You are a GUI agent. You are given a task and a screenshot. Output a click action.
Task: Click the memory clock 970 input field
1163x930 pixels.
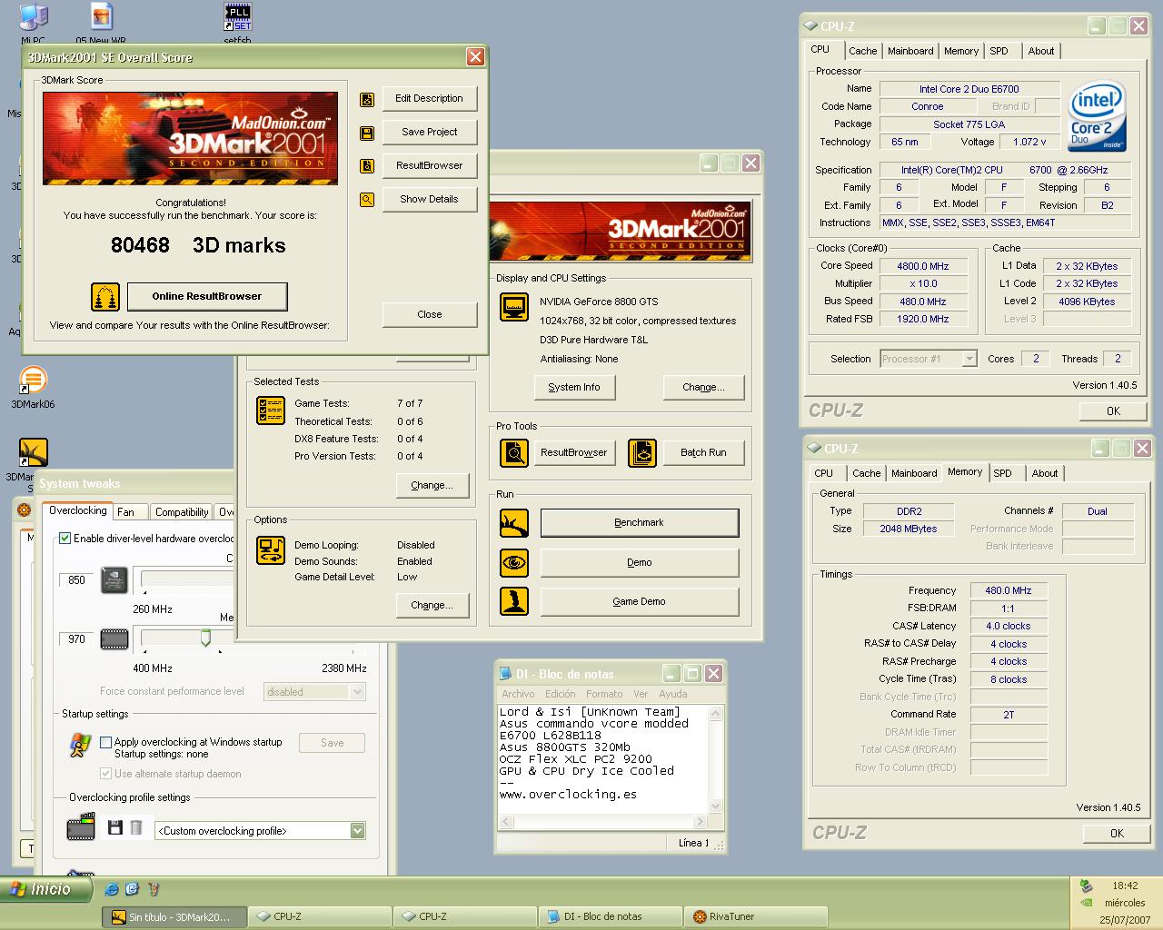point(77,639)
